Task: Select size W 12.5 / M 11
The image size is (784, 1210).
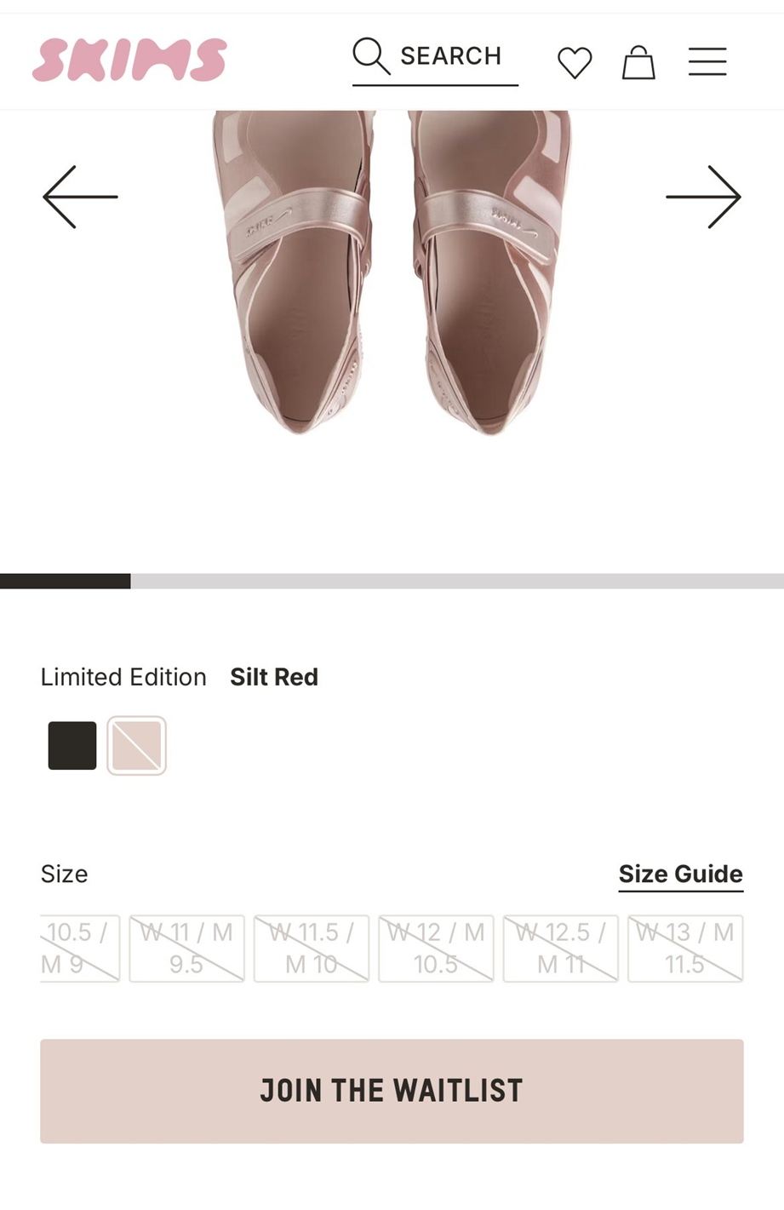Action: click(561, 949)
